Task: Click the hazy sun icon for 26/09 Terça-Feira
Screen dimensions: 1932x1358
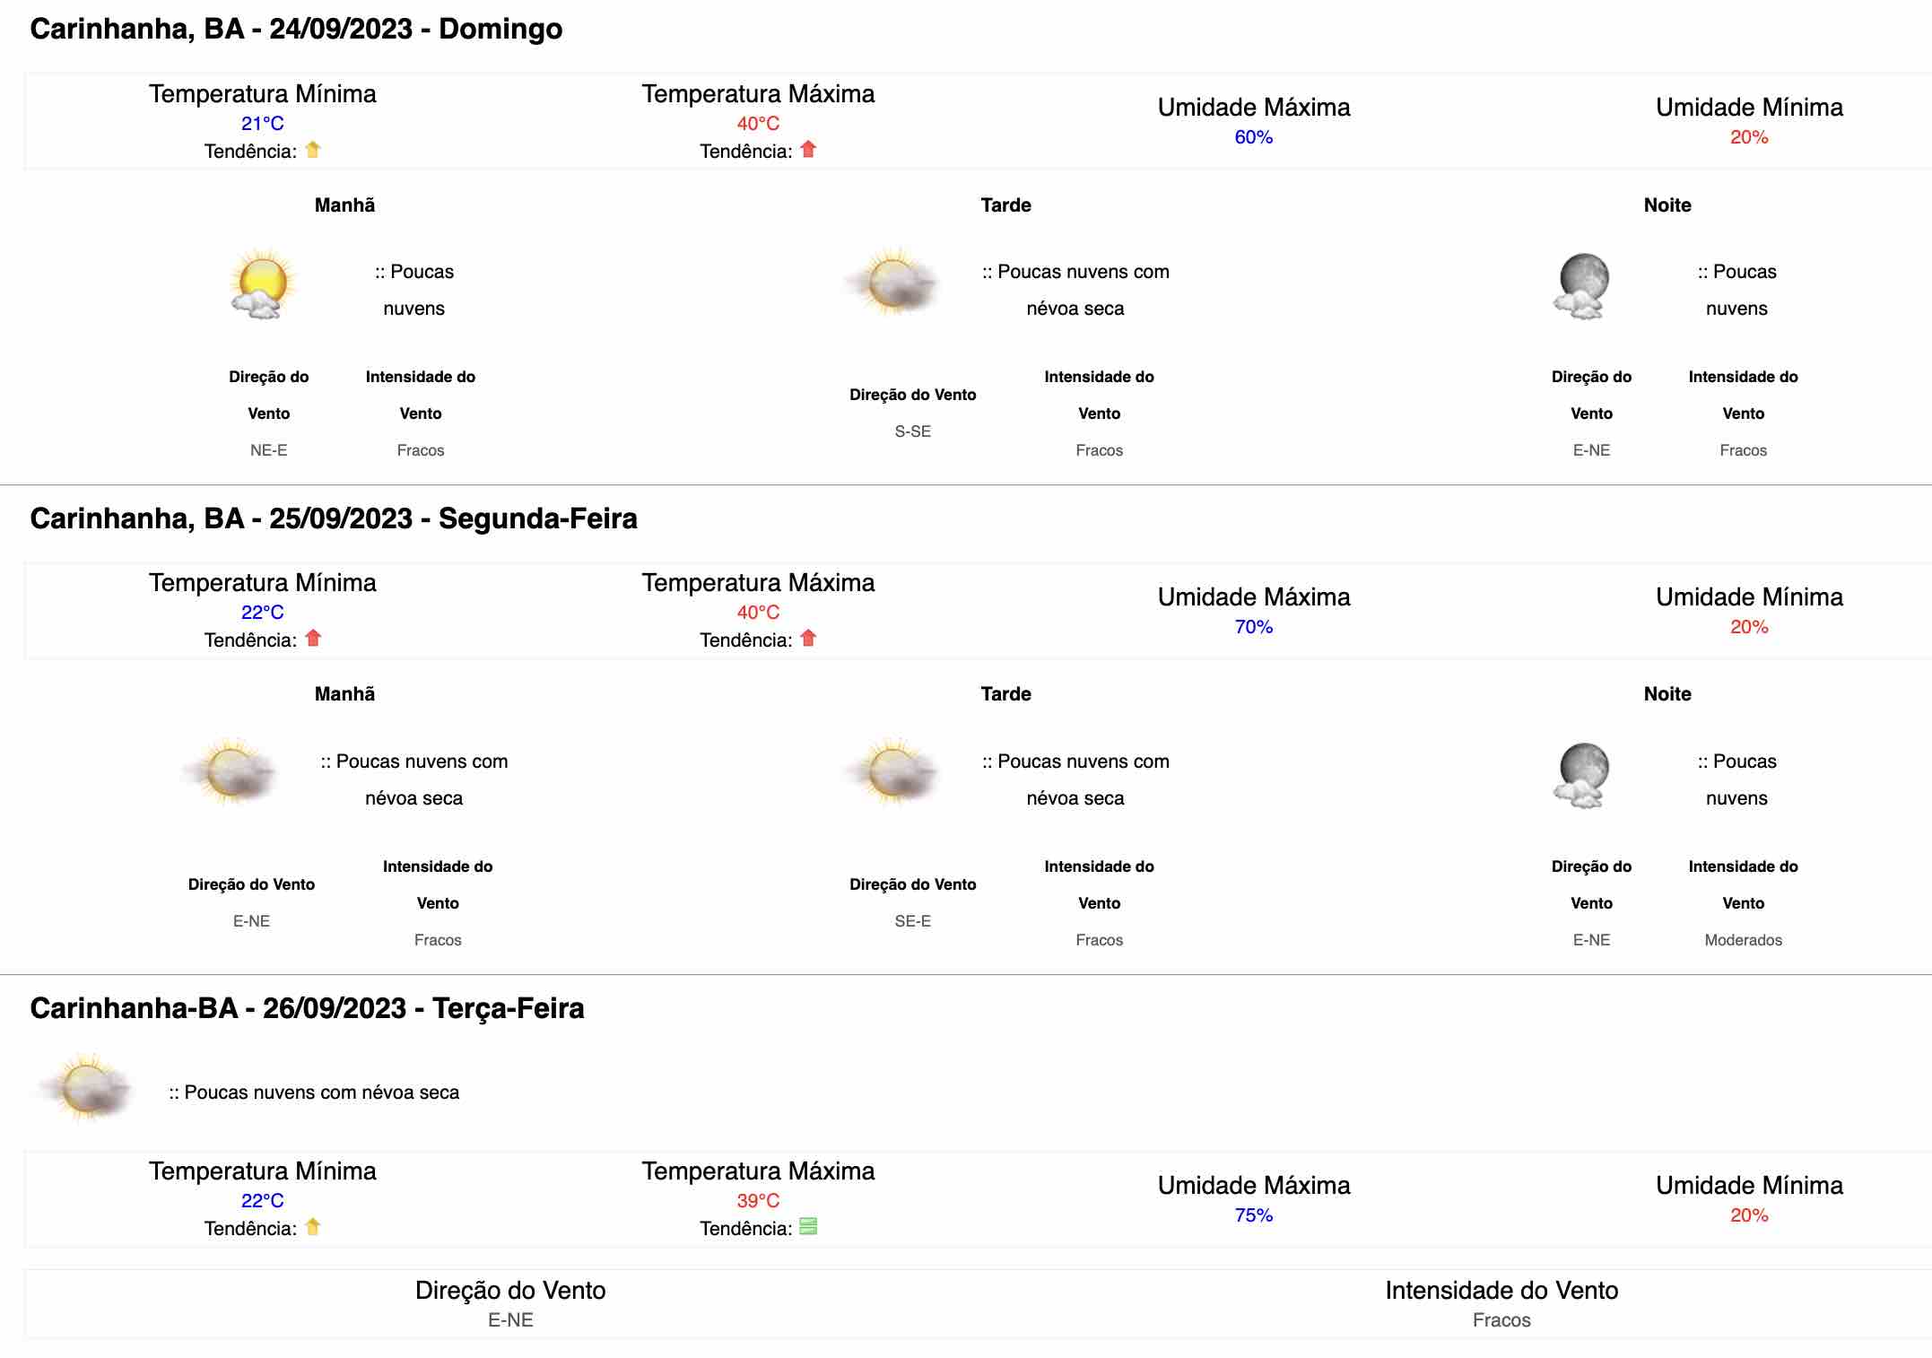Action: click(x=86, y=1089)
